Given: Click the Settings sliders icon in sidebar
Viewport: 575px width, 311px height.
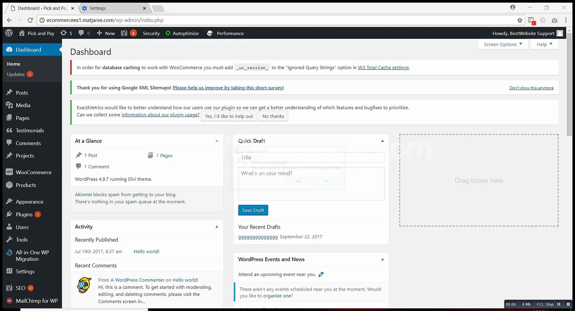Looking at the screenshot, I should (9, 271).
